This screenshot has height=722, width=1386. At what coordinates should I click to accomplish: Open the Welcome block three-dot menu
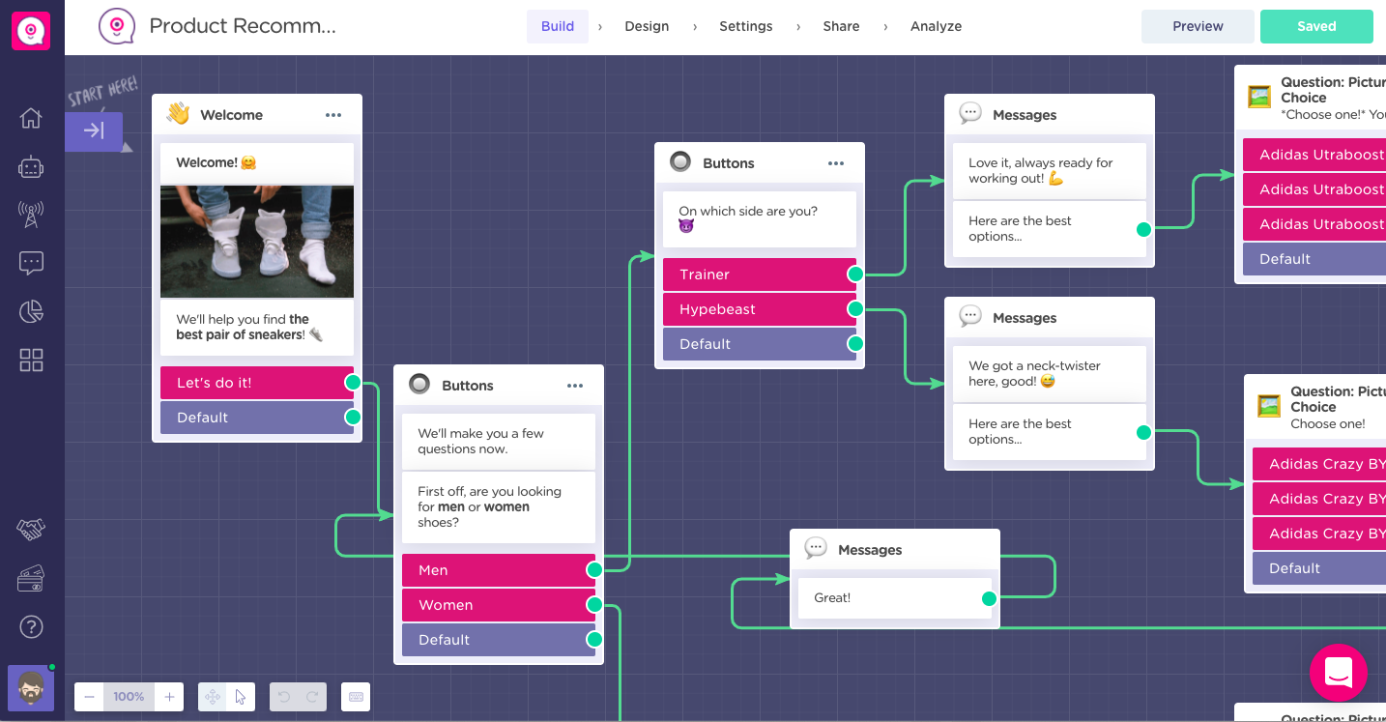pos(333,115)
